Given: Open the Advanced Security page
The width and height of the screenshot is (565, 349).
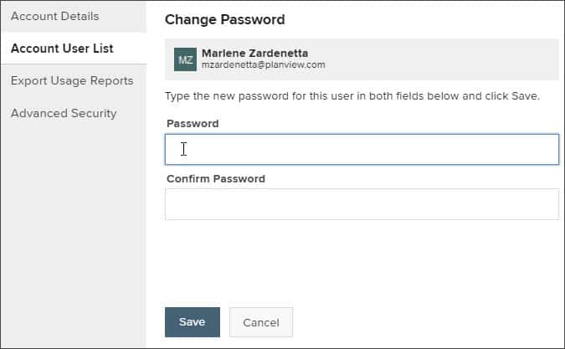Looking at the screenshot, I should click(x=64, y=113).
